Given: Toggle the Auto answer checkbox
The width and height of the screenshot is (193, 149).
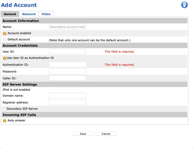Looking at the screenshot, I should 5,121.
